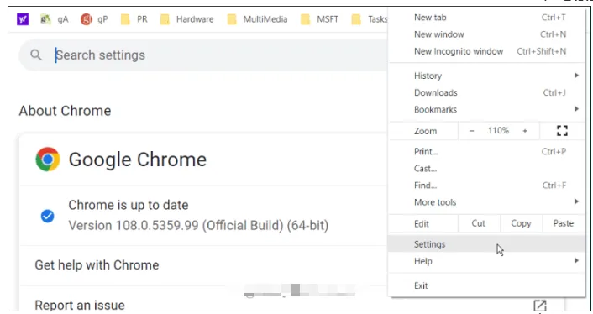Click the Chrome is up to date text
This screenshot has height=314, width=593.
click(129, 205)
